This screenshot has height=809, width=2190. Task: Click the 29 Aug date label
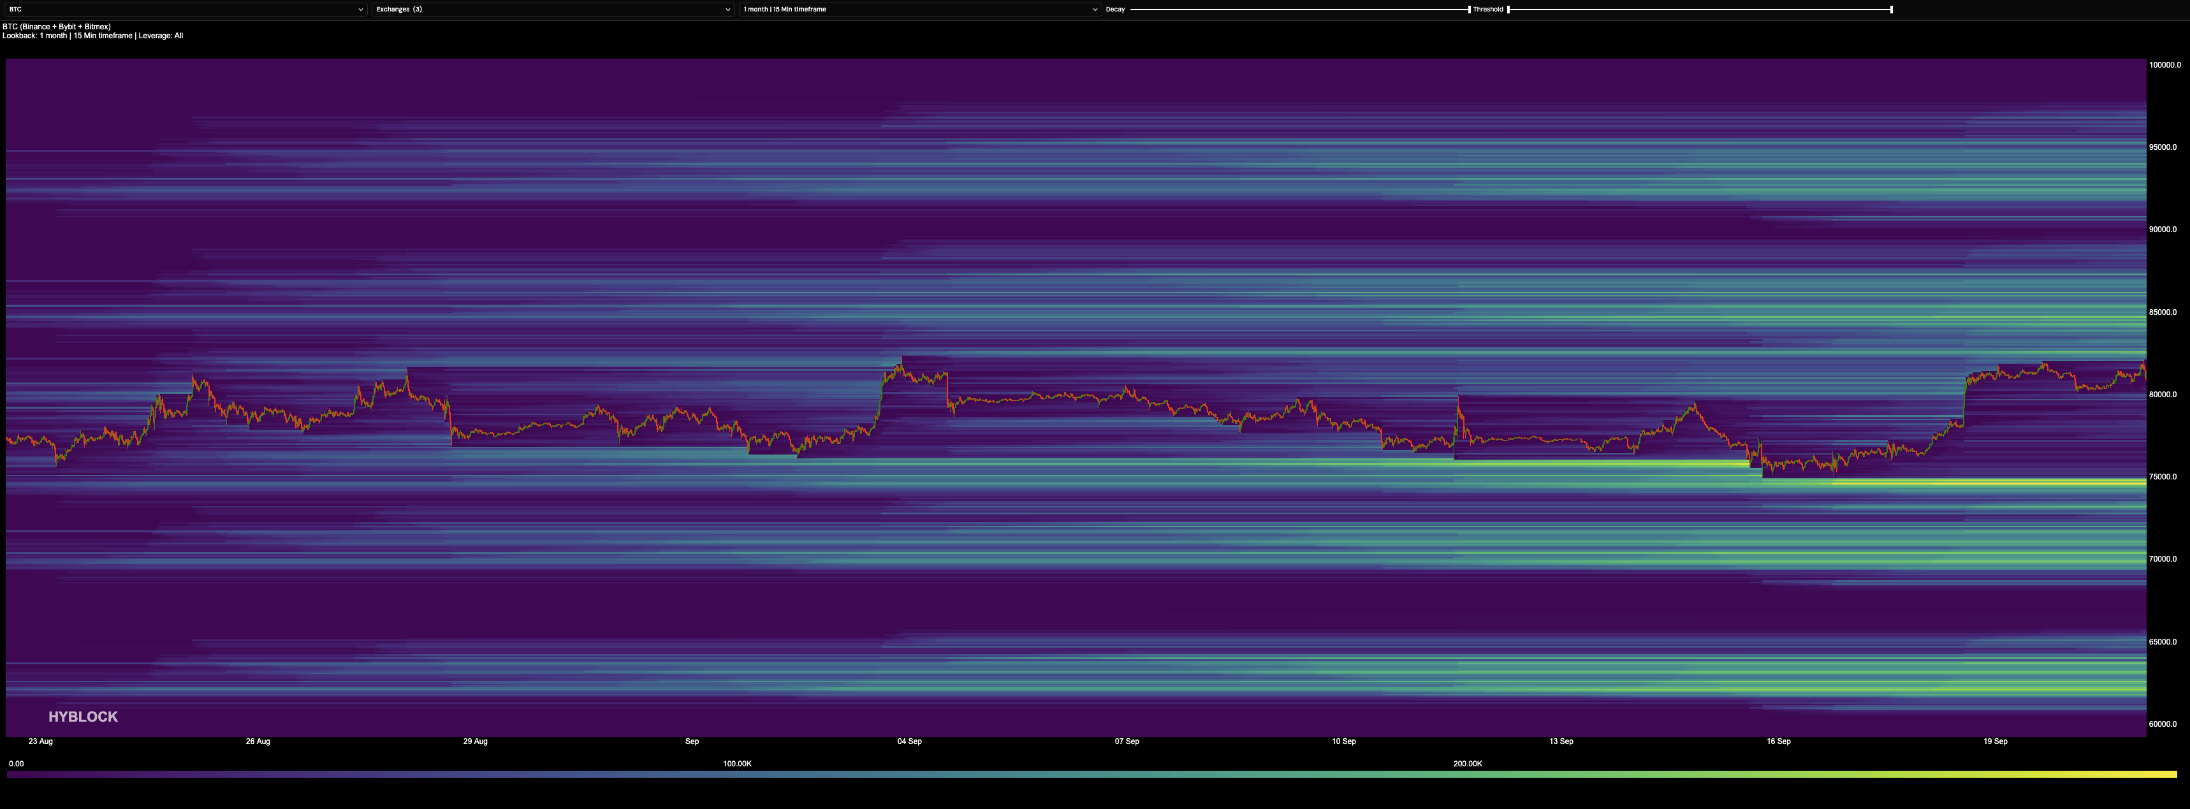pyautogui.click(x=475, y=741)
